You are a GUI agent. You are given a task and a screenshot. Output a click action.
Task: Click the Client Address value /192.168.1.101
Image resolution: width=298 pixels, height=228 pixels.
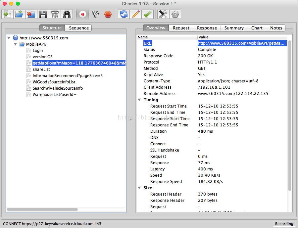click(214, 87)
